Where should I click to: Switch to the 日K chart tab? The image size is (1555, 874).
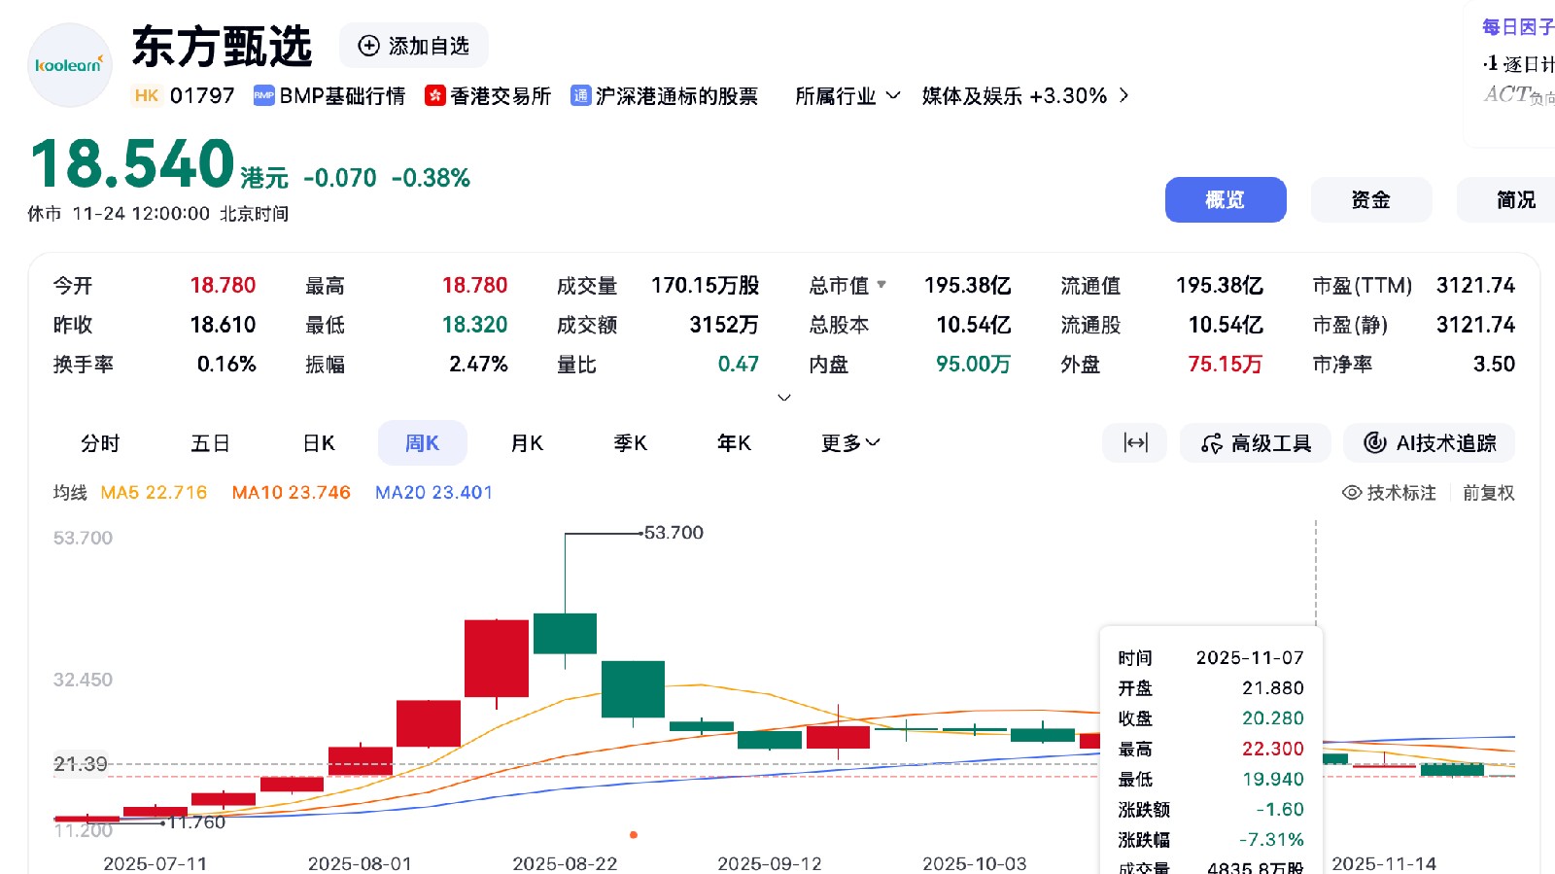click(319, 443)
